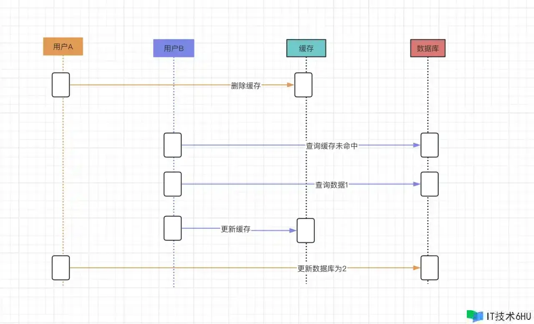Select 数据库 activation box receiving 更新数据库为2
The image size is (534, 324).
(429, 268)
